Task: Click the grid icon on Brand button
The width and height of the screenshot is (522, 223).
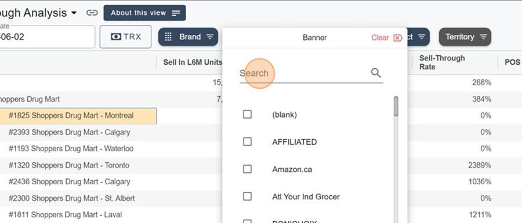Action: [x=168, y=37]
